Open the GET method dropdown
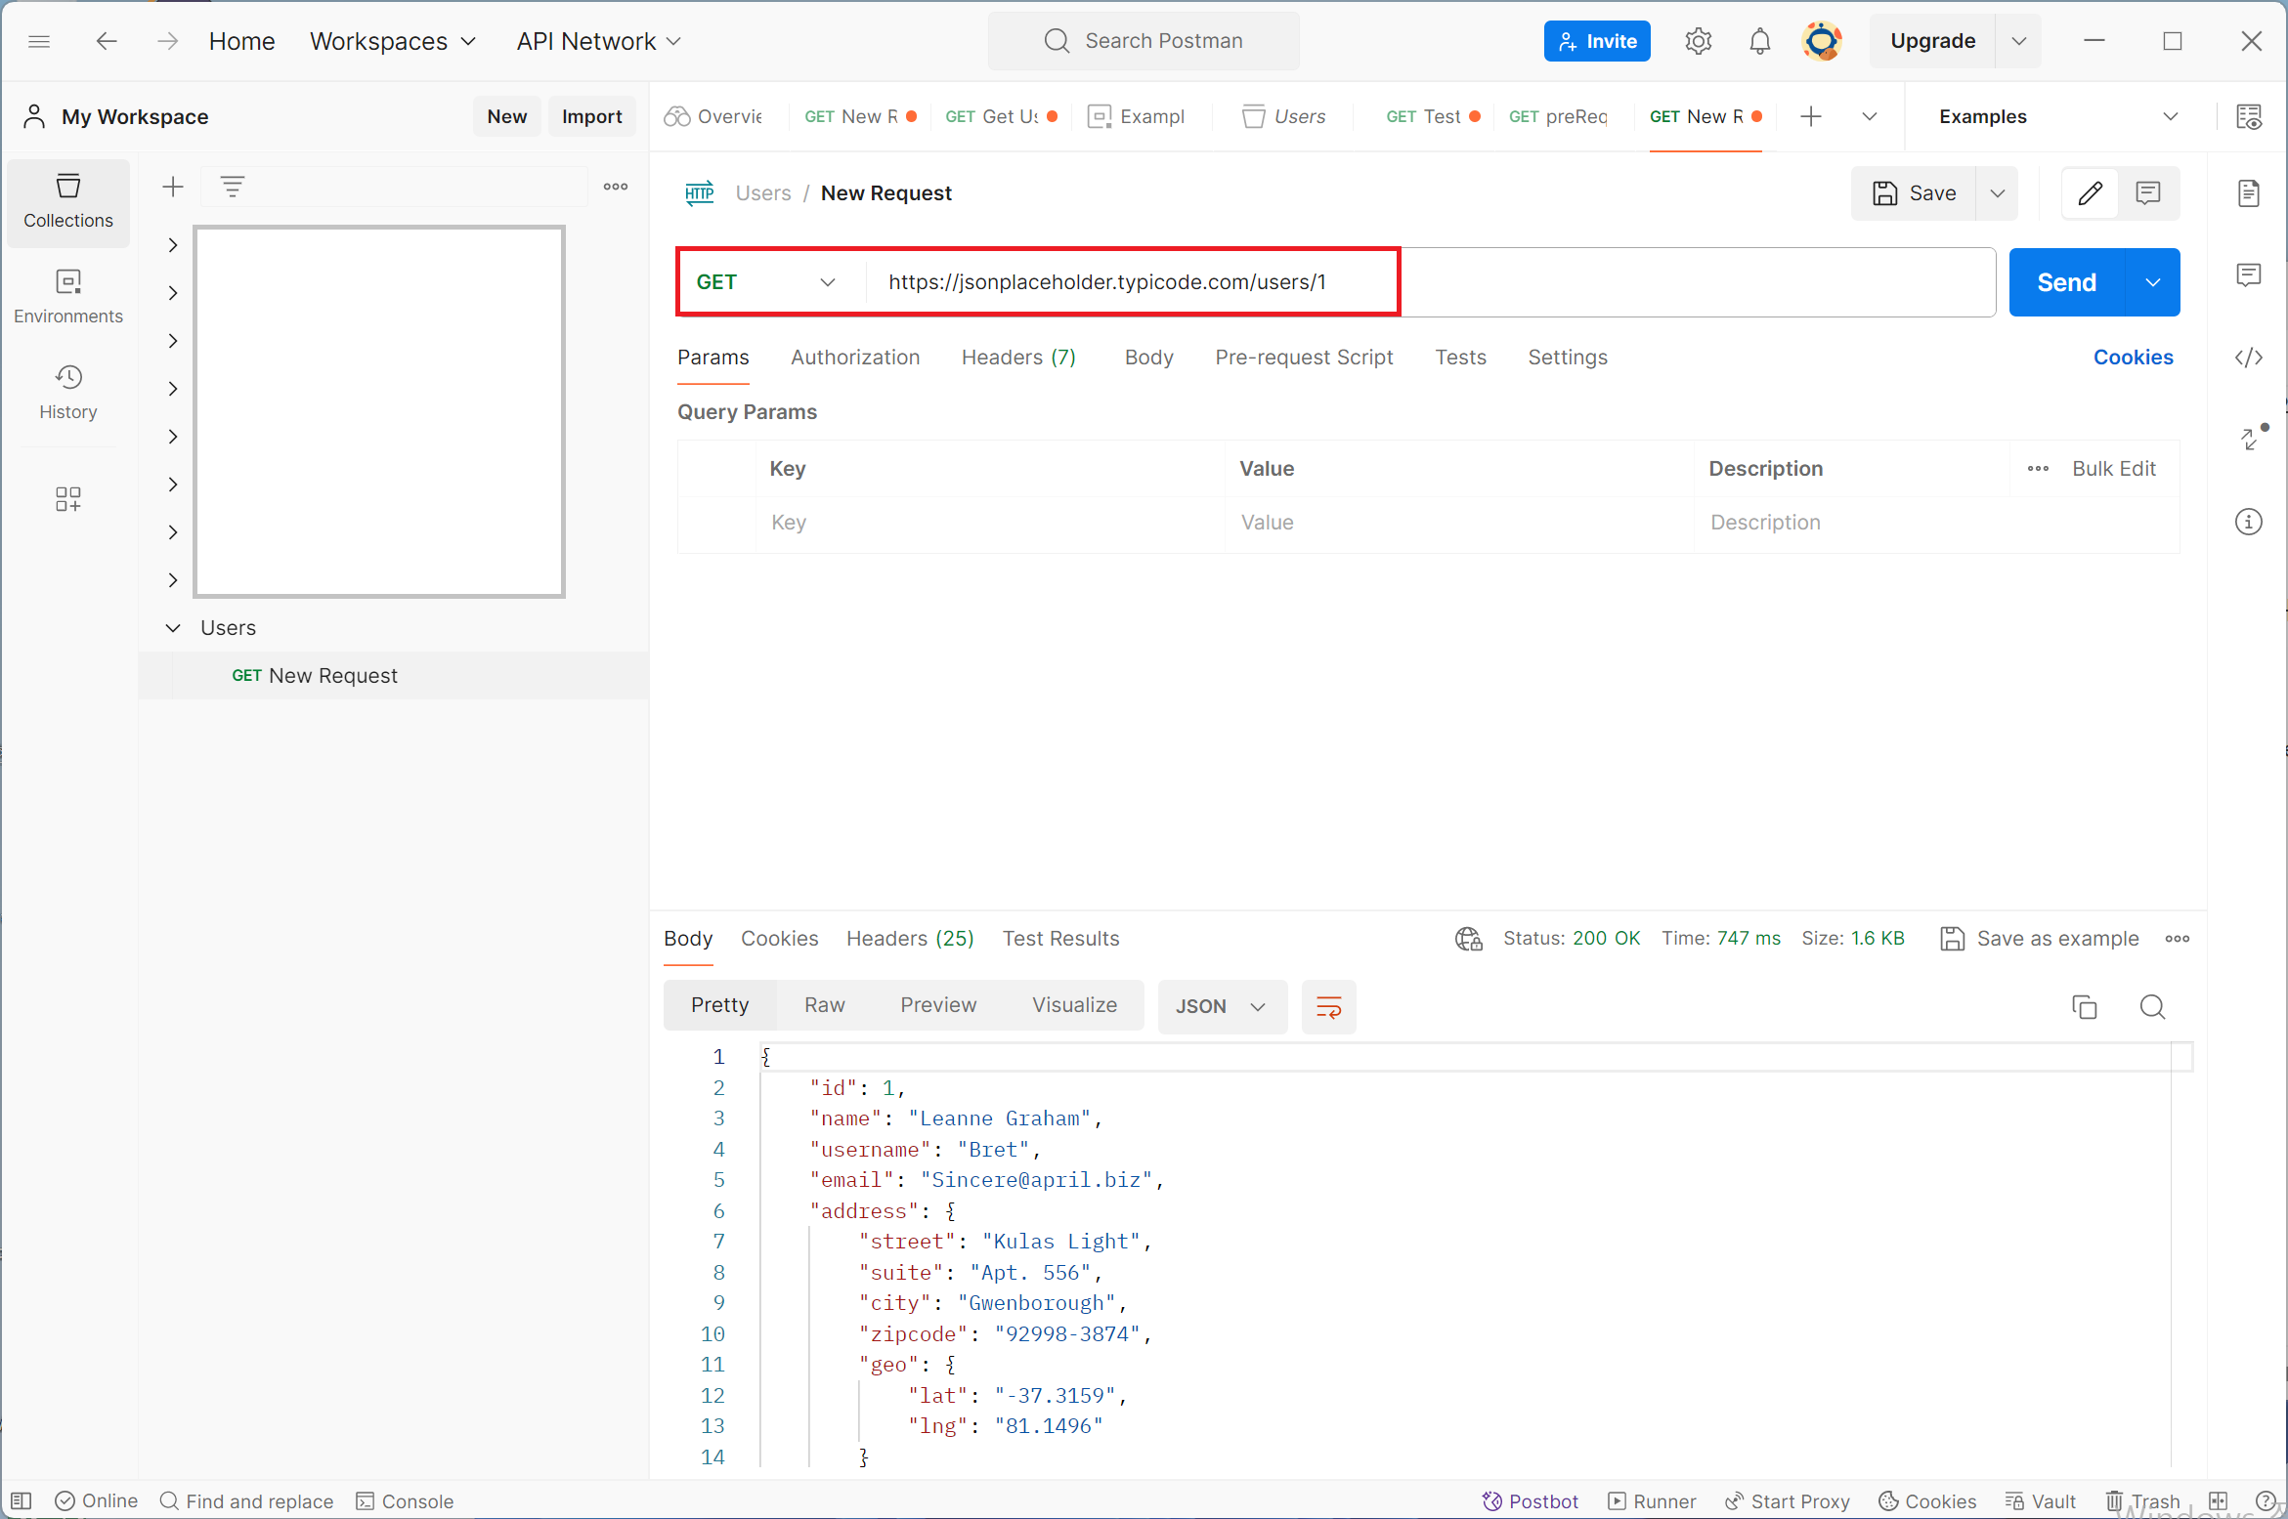 click(766, 282)
